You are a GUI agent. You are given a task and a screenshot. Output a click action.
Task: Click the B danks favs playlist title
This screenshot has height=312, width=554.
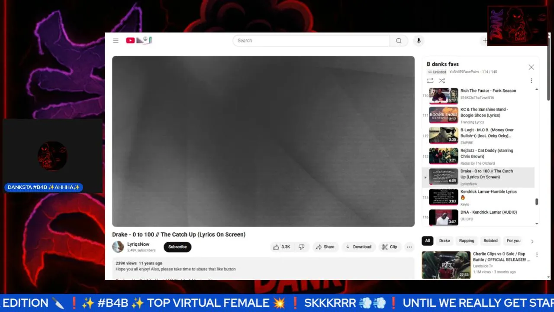click(442, 64)
